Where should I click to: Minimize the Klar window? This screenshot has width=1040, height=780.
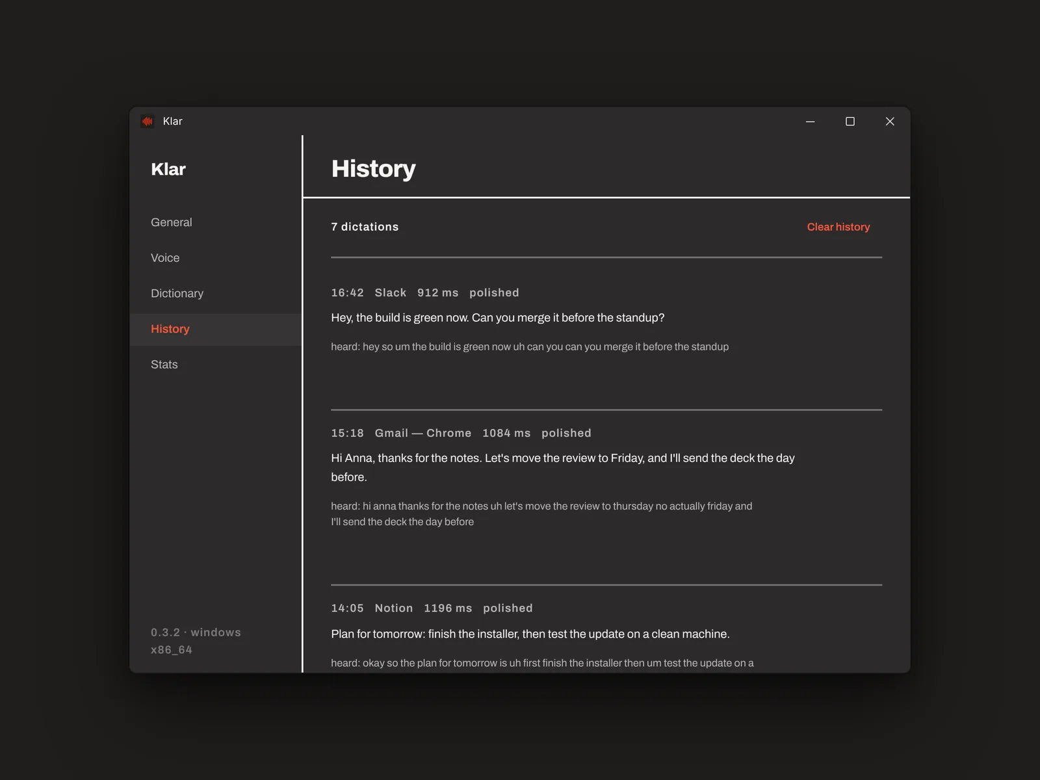[x=810, y=122]
